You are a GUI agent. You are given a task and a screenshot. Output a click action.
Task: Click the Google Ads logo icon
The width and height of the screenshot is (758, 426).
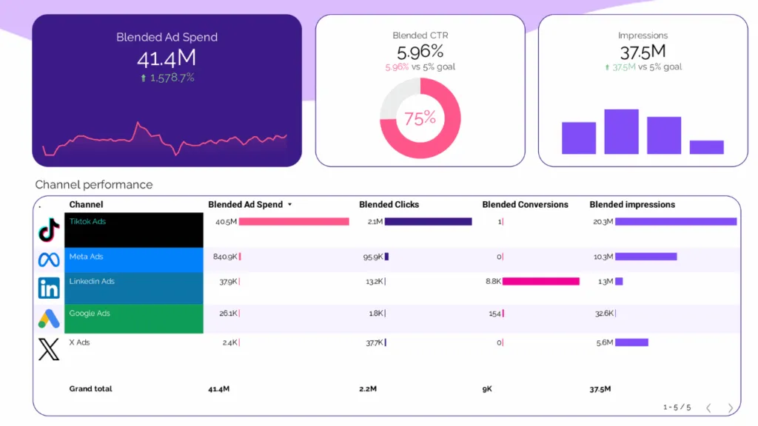[x=47, y=318]
